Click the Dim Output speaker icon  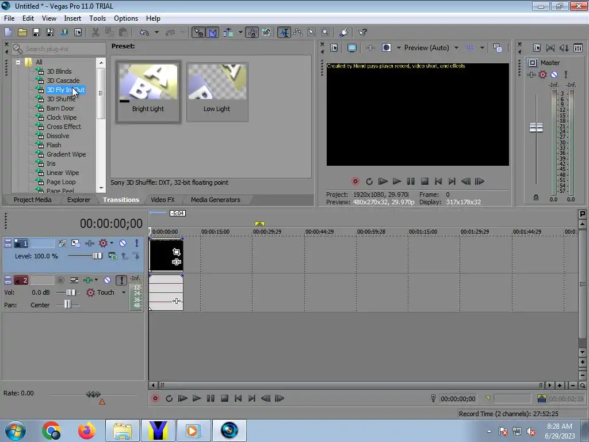564,48
